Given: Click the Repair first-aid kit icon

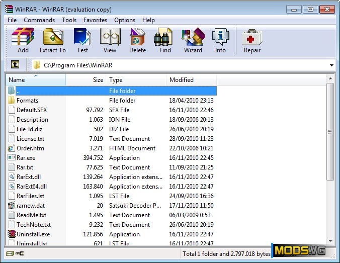Looking at the screenshot, I should pos(252,40).
